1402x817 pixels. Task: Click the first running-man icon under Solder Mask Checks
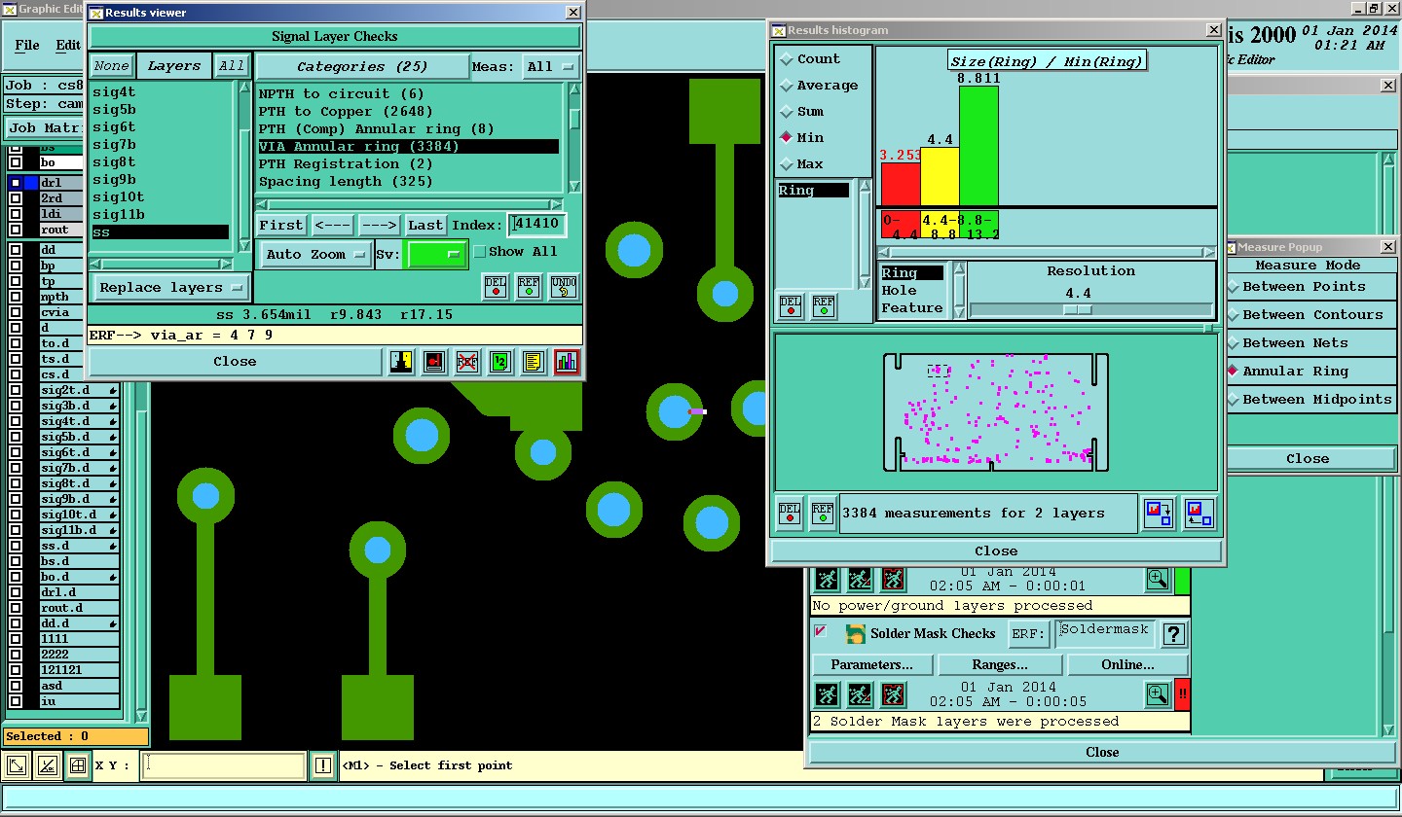click(827, 694)
